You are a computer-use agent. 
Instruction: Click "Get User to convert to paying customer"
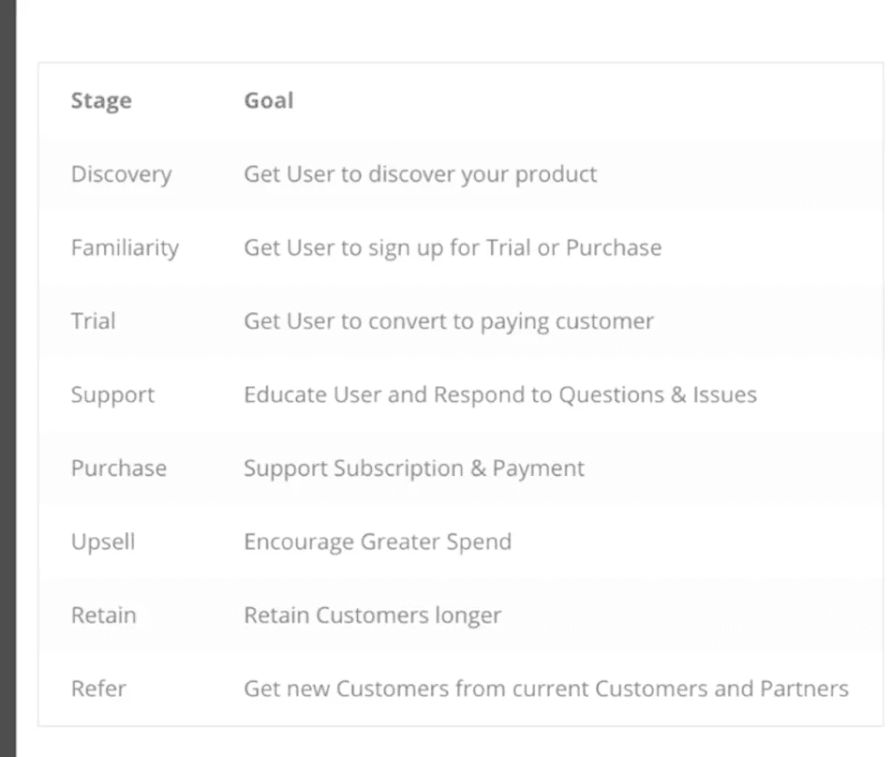449,321
